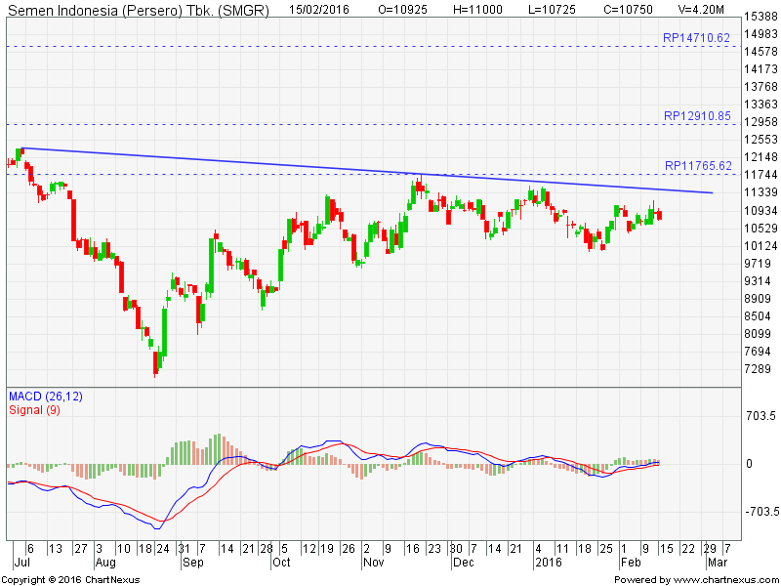Click the 2016 year marker on time axis
The height and width of the screenshot is (586, 781).
click(547, 564)
